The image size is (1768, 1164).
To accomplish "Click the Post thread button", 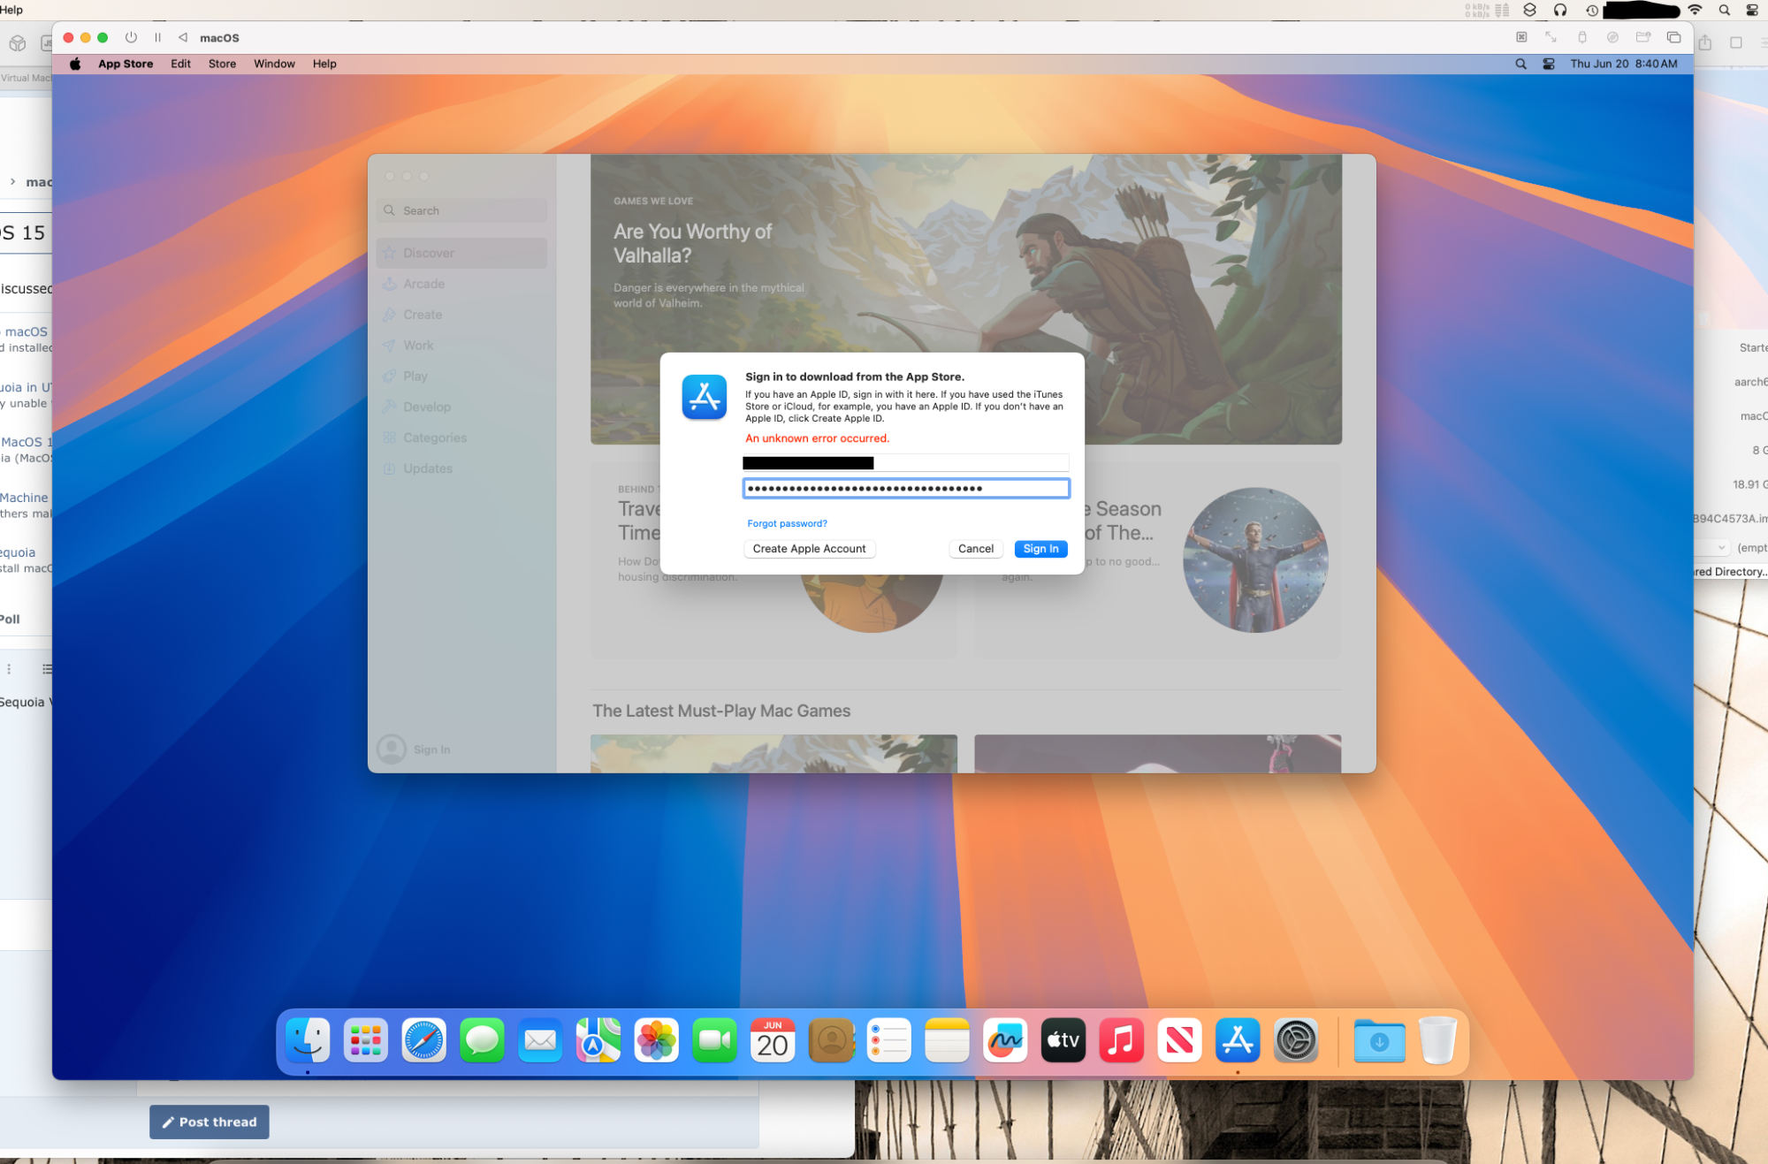I will pos(210,1122).
